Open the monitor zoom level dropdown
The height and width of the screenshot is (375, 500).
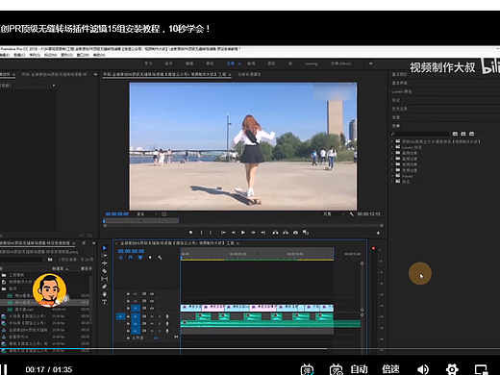click(147, 213)
